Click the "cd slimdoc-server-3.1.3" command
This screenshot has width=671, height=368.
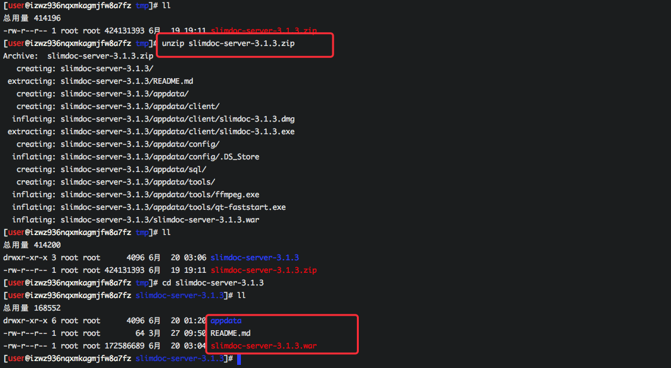pos(213,283)
